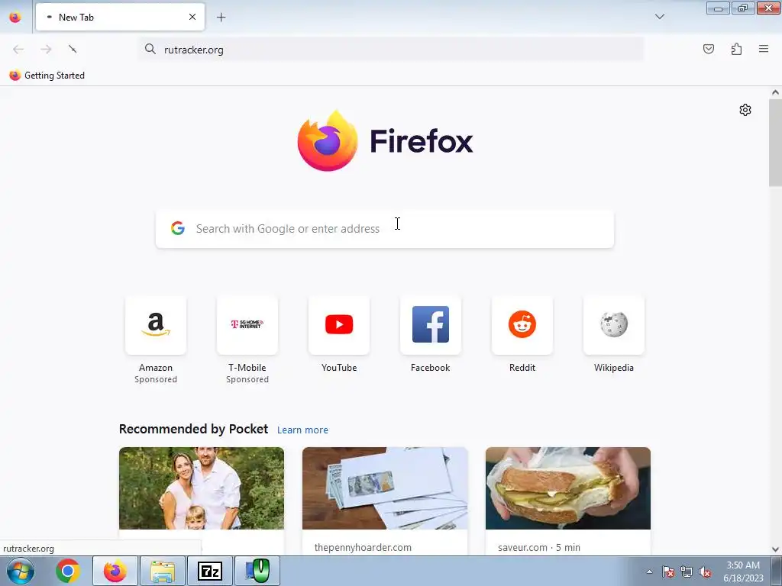782x586 pixels.
Task: Open Windows Explorer from the taskbar
Action: pyautogui.click(x=163, y=571)
